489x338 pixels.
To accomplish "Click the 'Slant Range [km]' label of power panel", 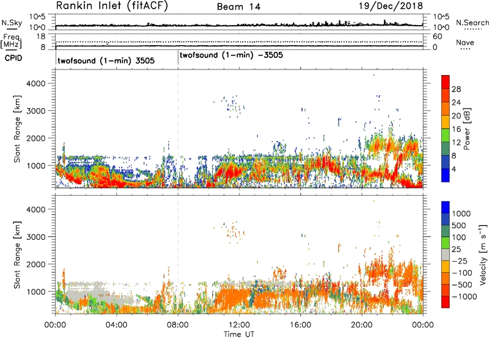I will pos(17,129).
